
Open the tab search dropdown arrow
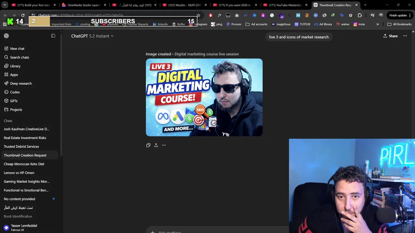click(5, 5)
